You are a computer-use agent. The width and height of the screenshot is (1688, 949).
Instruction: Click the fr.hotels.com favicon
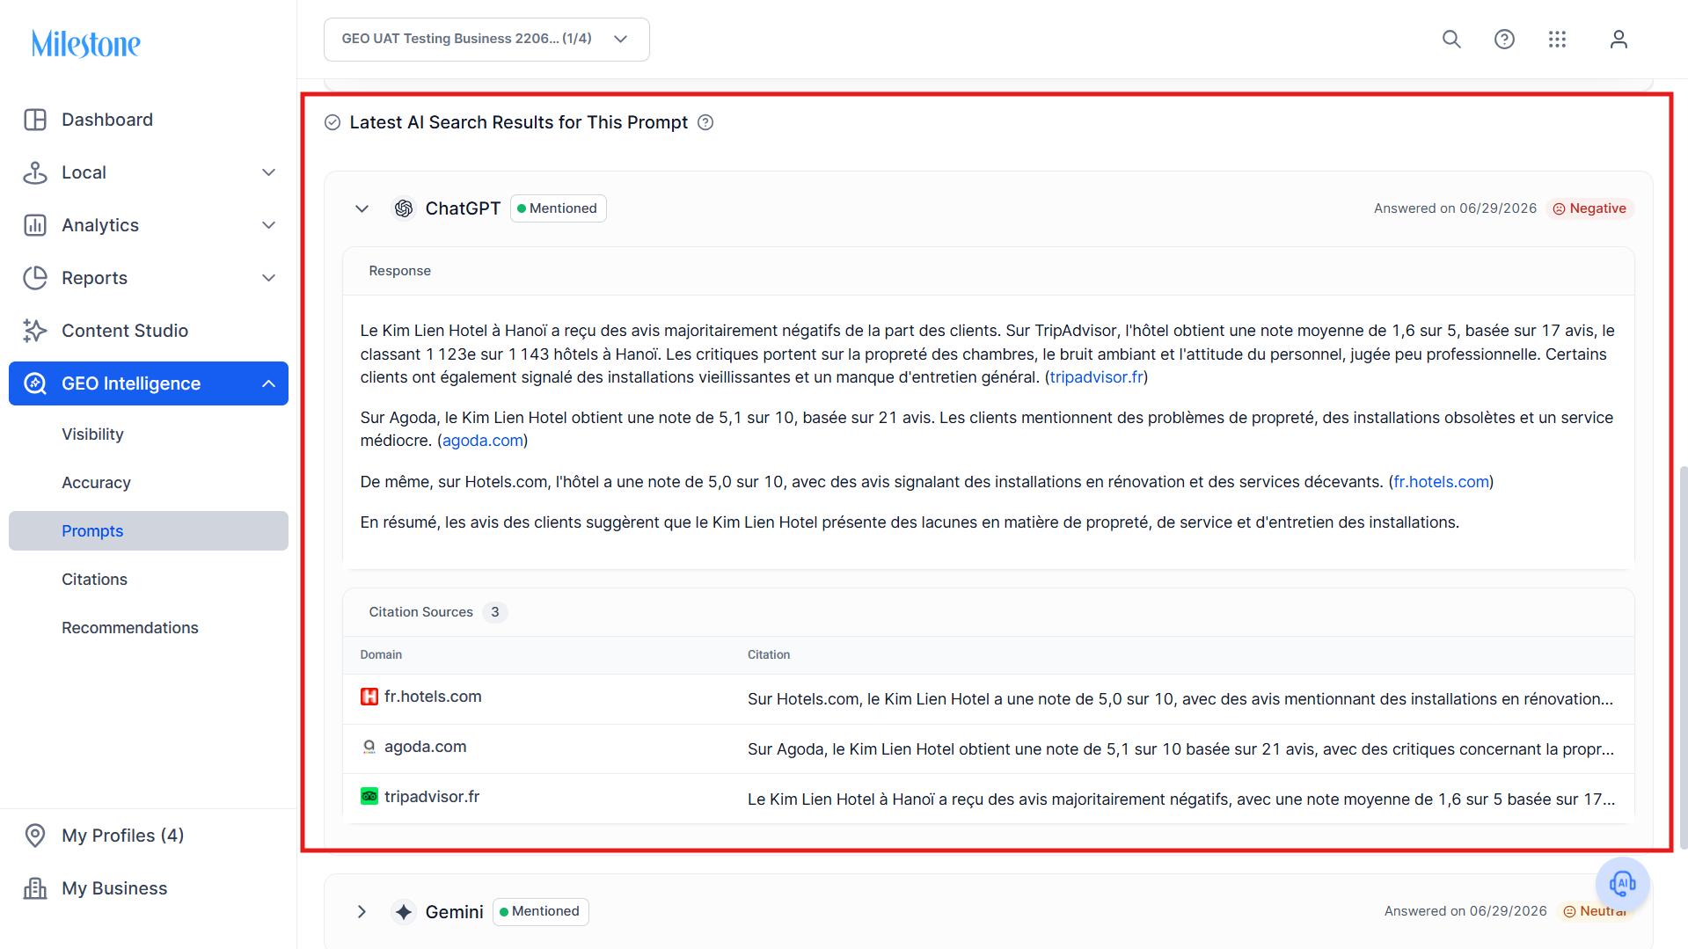[x=369, y=697]
